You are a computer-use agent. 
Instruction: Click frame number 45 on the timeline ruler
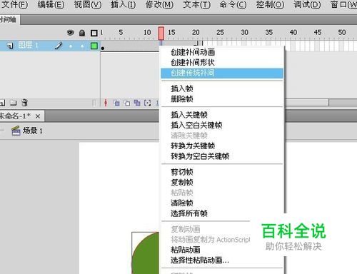tap(318, 32)
